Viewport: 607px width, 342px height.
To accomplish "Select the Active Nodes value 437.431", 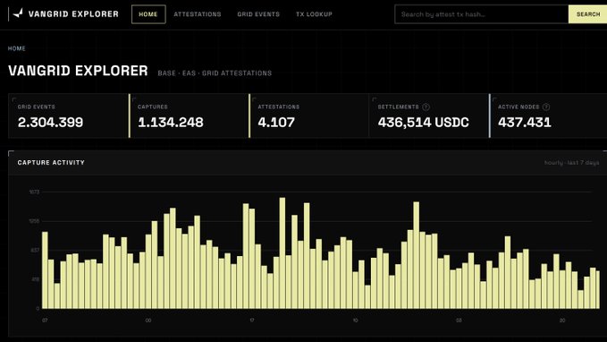I will (x=525, y=123).
